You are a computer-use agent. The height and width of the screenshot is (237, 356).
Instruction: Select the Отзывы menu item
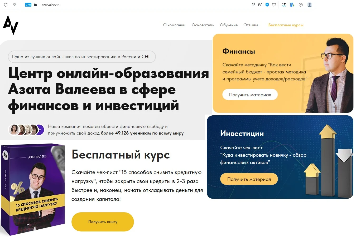(251, 25)
